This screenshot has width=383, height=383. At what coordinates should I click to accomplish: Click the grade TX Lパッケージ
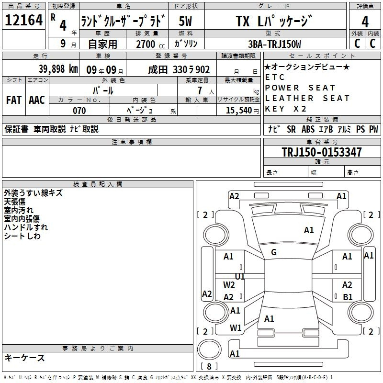[x=274, y=21]
